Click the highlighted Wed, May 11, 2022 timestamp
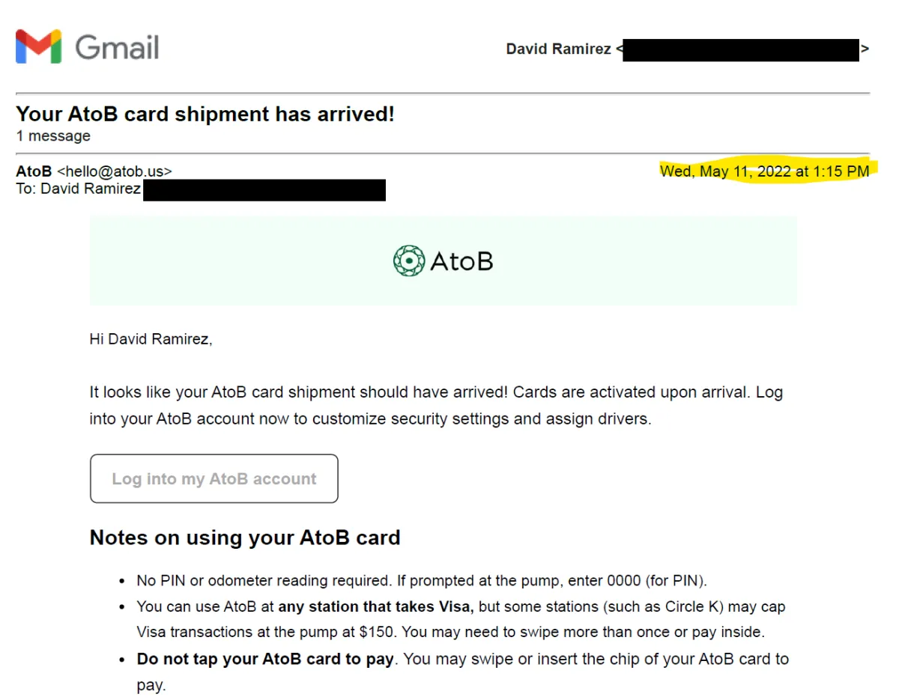 pos(765,171)
